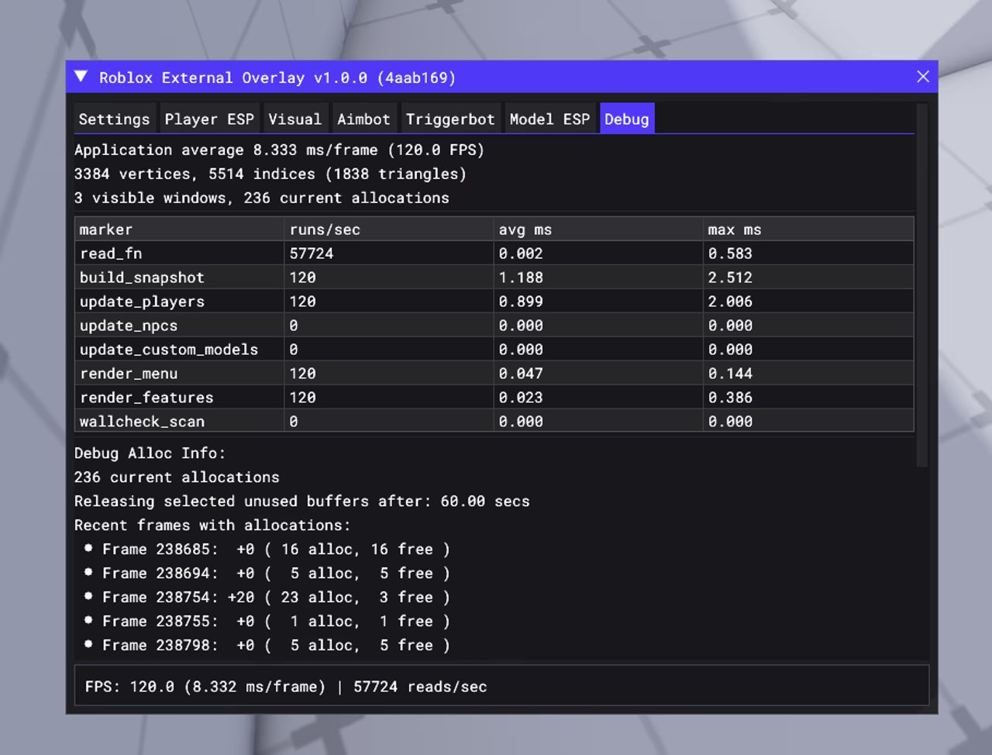Screen dimensions: 992x755
Task: Click the 0.899 avg ms value
Action: pos(521,302)
